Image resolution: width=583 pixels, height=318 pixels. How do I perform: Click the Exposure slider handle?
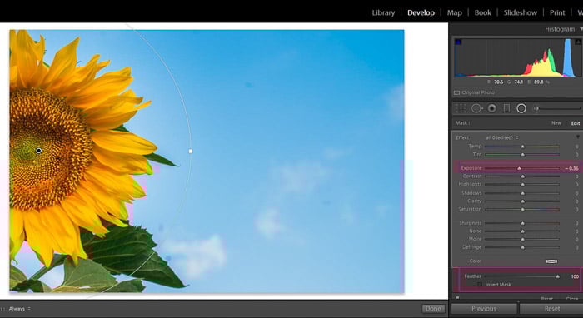(519, 168)
